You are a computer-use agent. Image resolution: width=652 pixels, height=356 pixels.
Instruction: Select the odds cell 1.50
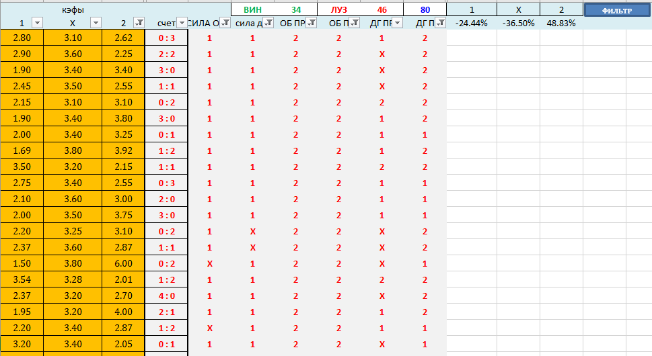pyautogui.click(x=22, y=263)
